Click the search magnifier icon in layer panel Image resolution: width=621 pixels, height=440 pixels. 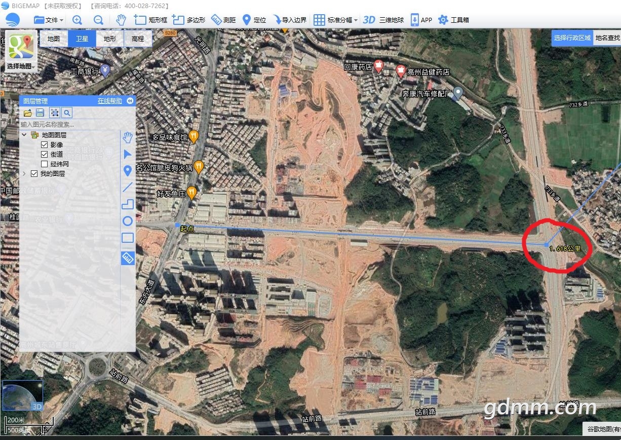[x=67, y=113]
